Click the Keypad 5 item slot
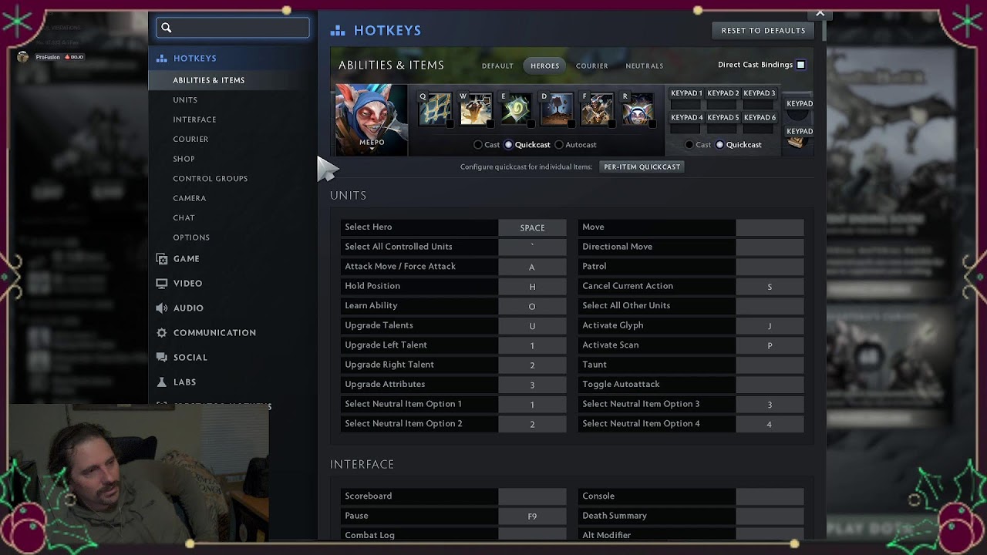987x555 pixels. tap(723, 123)
